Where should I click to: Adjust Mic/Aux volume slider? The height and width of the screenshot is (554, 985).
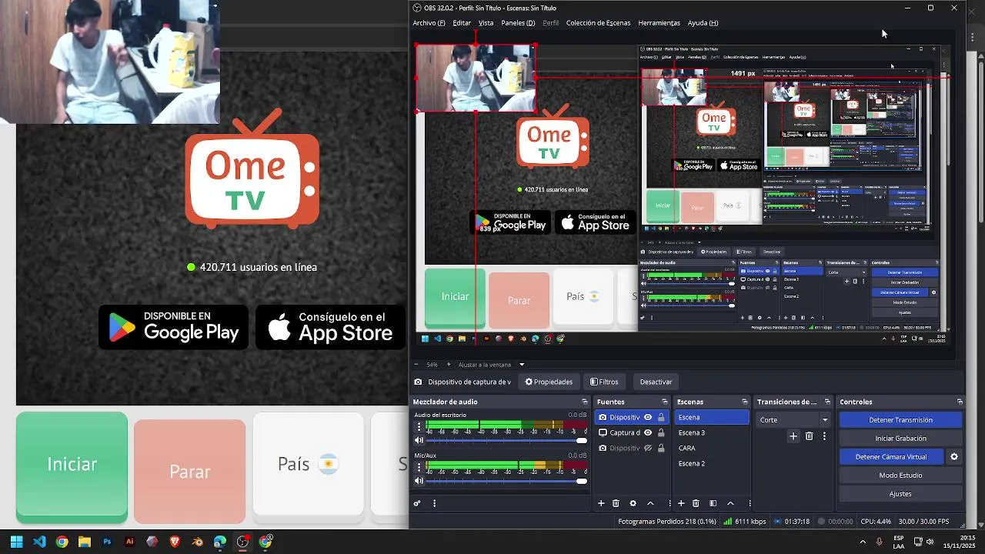click(506, 481)
